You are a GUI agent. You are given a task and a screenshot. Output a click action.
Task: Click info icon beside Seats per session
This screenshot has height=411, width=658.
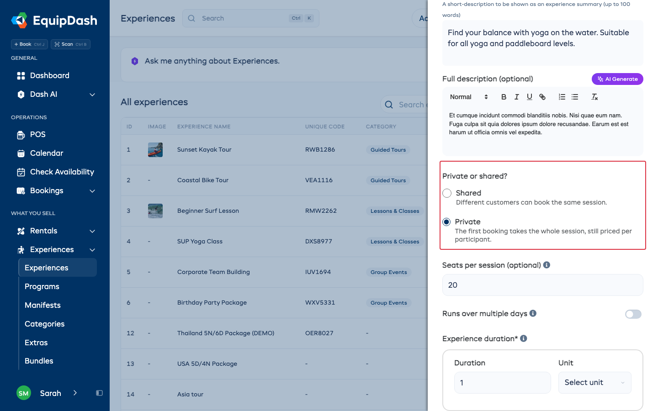point(547,265)
